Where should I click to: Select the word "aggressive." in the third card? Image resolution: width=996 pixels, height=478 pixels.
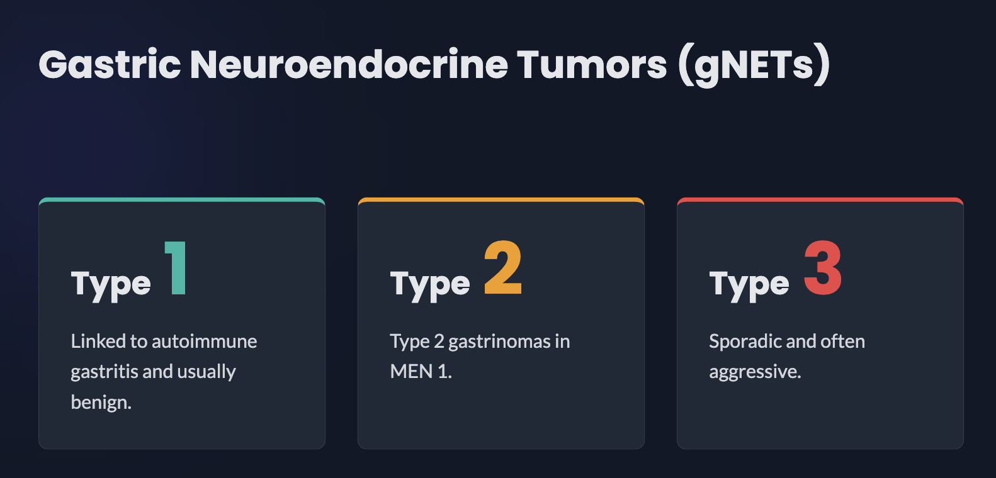[x=755, y=372]
